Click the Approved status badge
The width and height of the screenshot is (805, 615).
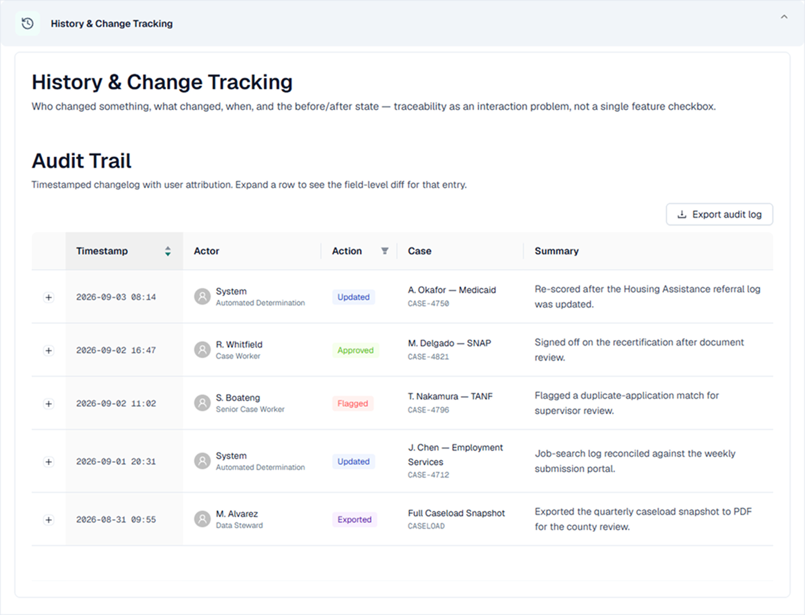tap(355, 350)
